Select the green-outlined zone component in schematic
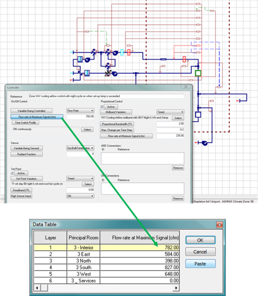This screenshot has width=258, height=296. coord(198,73)
